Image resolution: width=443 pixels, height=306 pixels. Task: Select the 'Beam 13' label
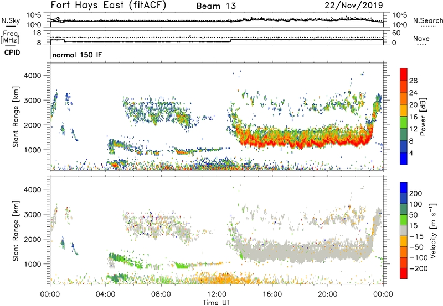click(x=216, y=6)
